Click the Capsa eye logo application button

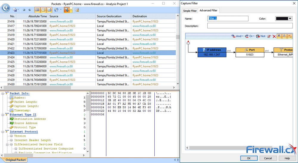[x=6, y=8]
